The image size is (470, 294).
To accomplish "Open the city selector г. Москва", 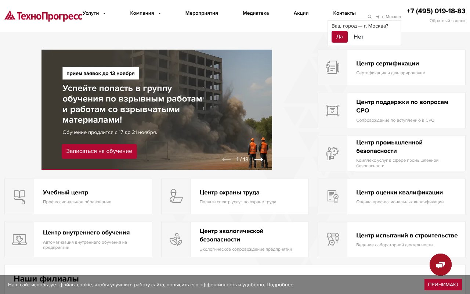I will [390, 17].
